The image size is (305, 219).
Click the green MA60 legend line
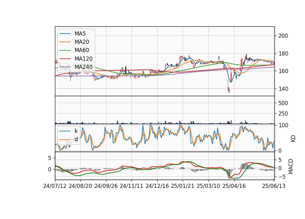65,50
